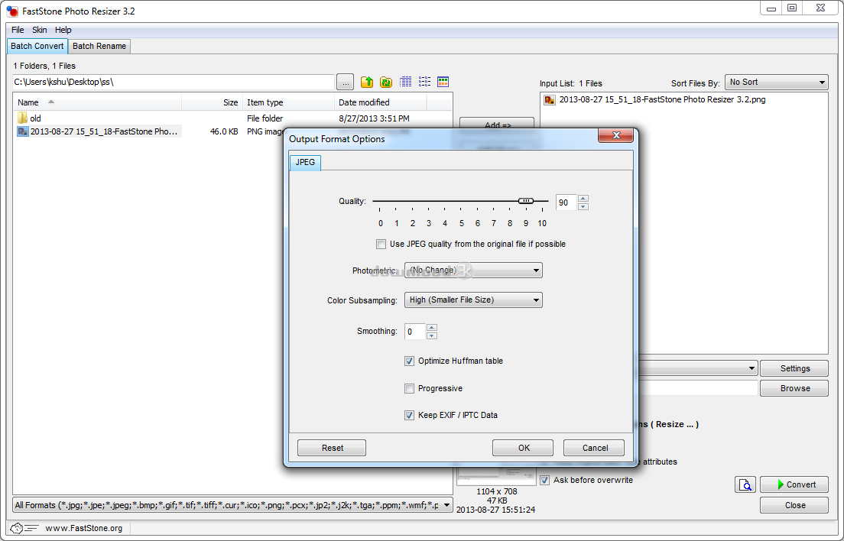The height and width of the screenshot is (541, 844).
Task: Click the Settings button
Action: point(794,368)
